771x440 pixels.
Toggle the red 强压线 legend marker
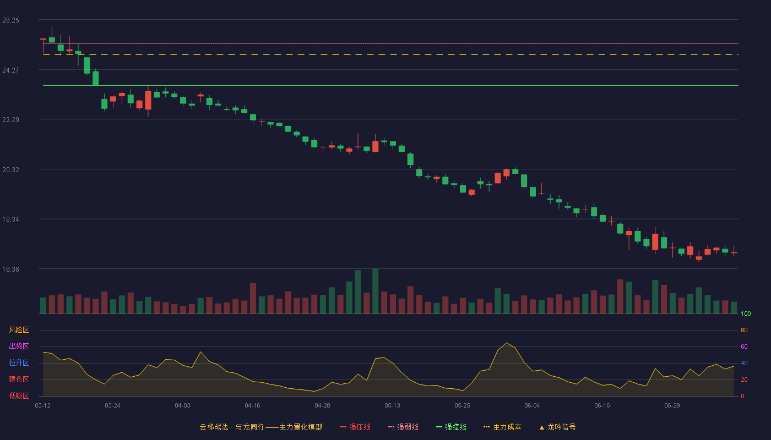coord(344,427)
